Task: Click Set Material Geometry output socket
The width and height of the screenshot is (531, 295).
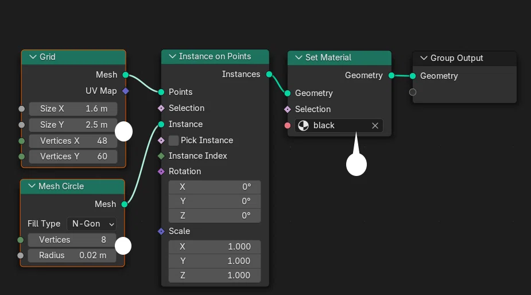Action: 392,75
